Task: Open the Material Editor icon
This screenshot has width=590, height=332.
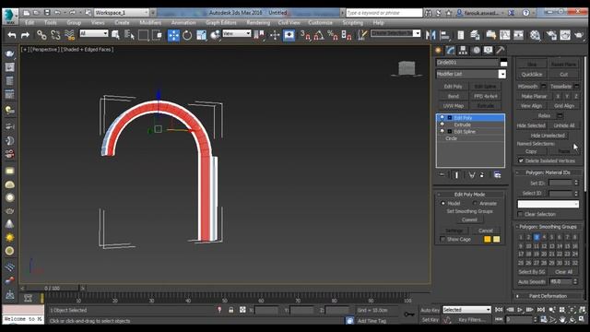Action: coord(535,35)
